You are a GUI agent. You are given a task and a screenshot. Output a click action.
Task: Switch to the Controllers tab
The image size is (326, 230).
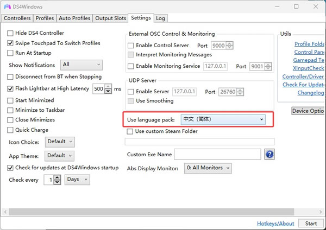point(17,18)
